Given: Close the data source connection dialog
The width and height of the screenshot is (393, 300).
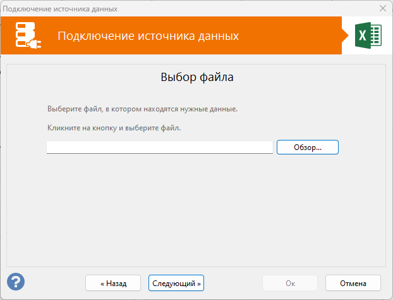Looking at the screenshot, I should (382, 8).
